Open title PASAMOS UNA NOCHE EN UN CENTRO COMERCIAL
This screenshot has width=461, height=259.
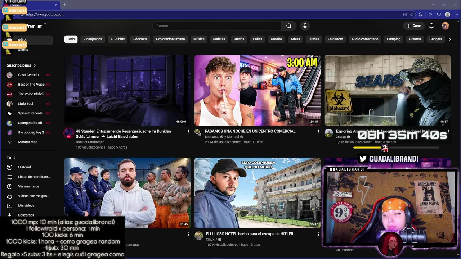point(250,131)
